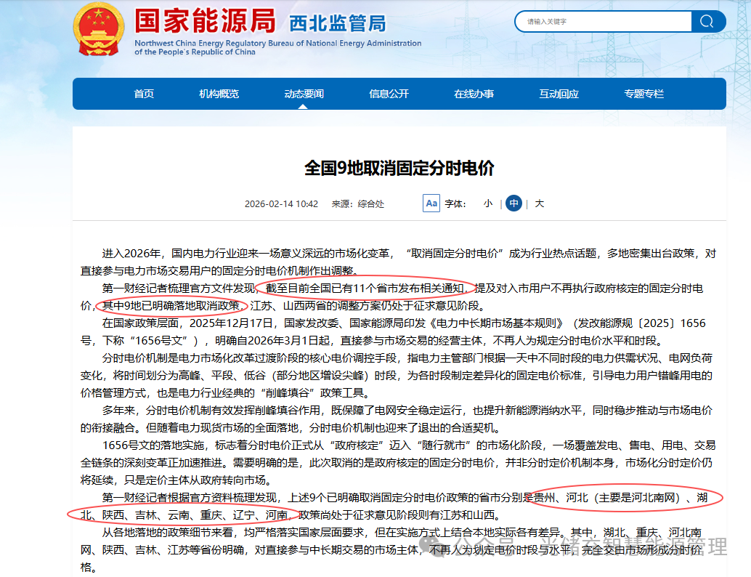Select 大 font size option
Screen dimensions: 751x577
(539, 203)
